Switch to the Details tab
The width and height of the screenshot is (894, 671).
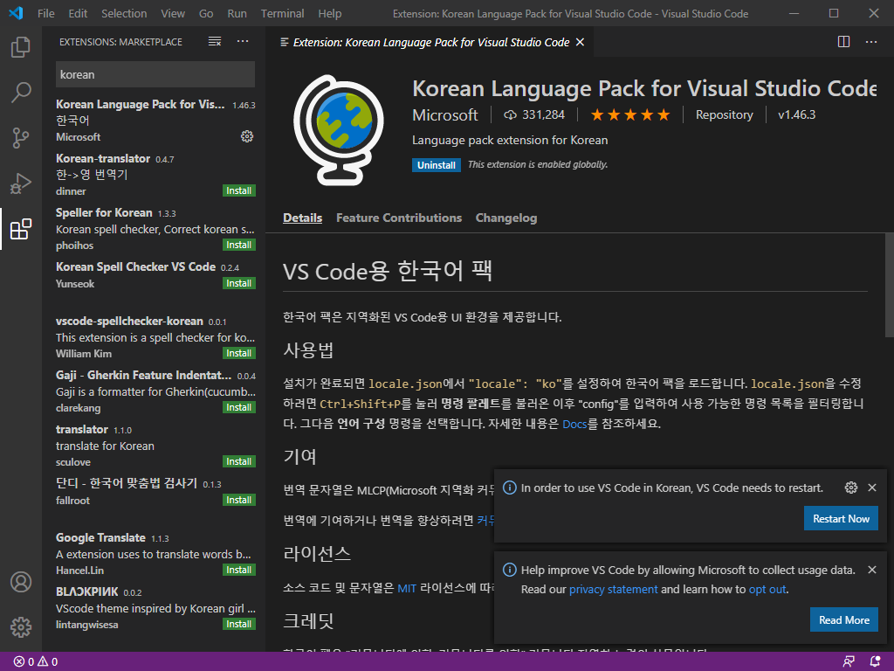coord(302,218)
